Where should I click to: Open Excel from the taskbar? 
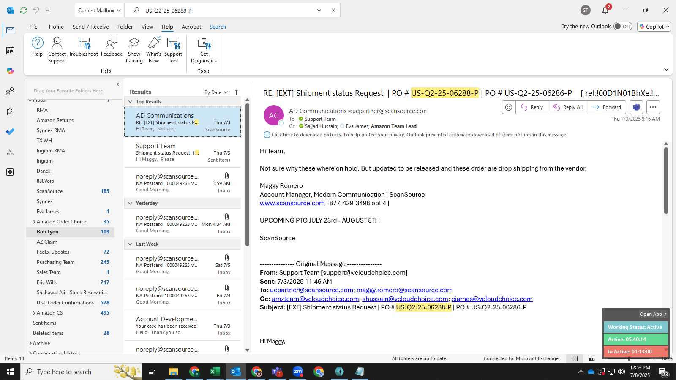tap(215, 372)
